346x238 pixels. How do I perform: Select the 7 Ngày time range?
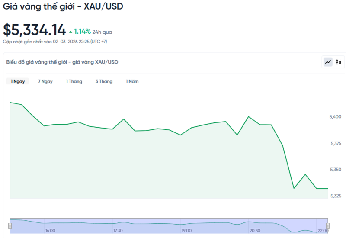(45, 81)
